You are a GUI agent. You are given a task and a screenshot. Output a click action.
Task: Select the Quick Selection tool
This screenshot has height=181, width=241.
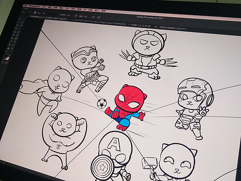coord(22,22)
